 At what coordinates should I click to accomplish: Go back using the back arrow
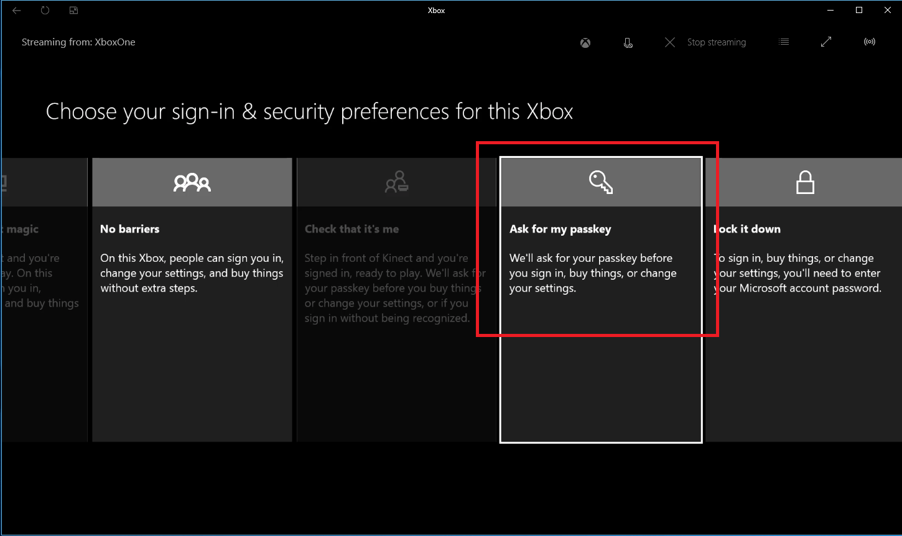17,11
